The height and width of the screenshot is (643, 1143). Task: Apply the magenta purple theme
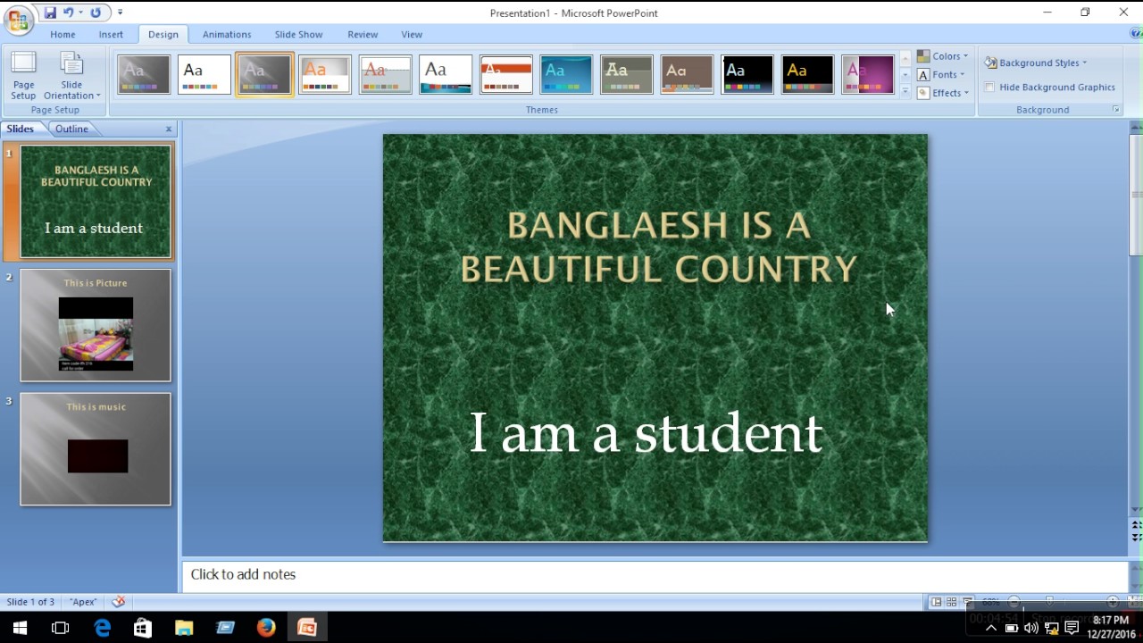coord(868,75)
